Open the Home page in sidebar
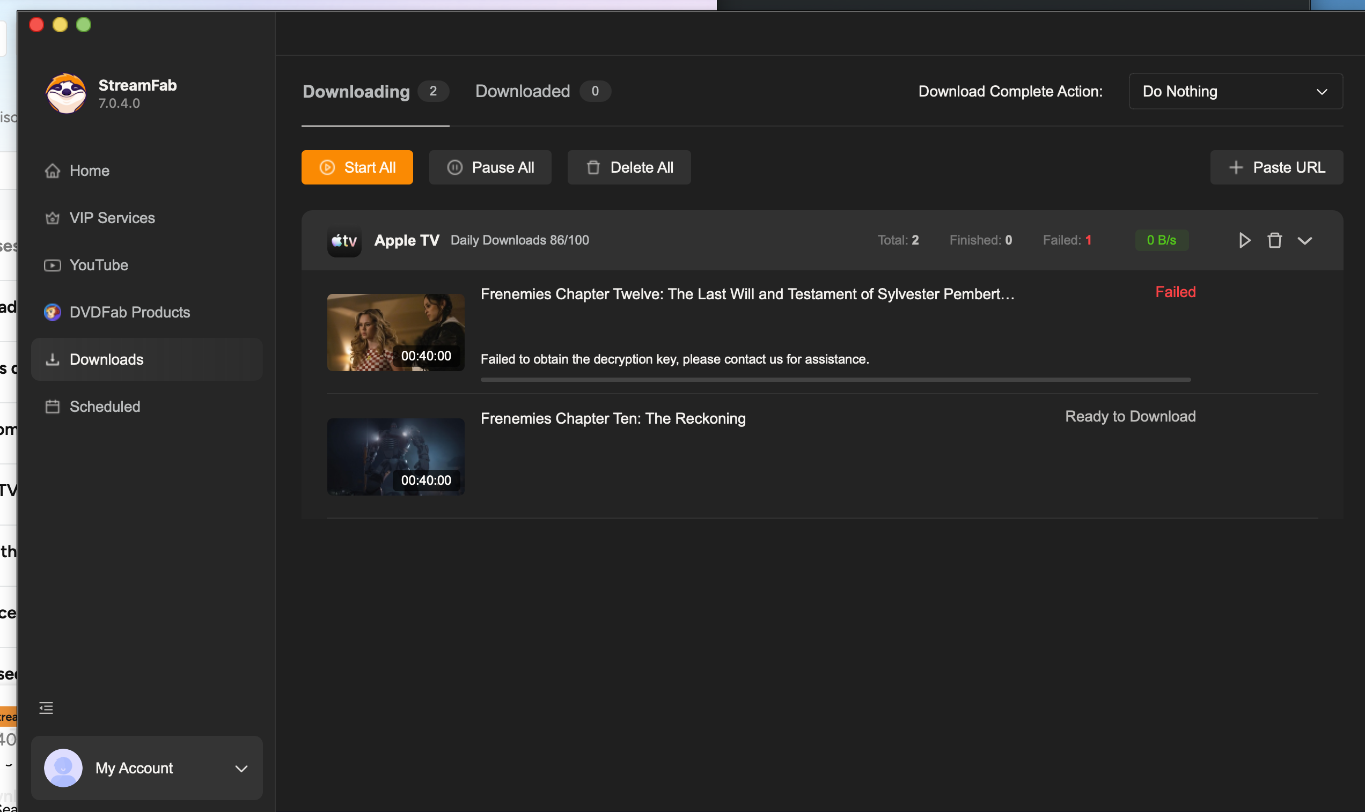This screenshot has width=1365, height=812. point(146,171)
